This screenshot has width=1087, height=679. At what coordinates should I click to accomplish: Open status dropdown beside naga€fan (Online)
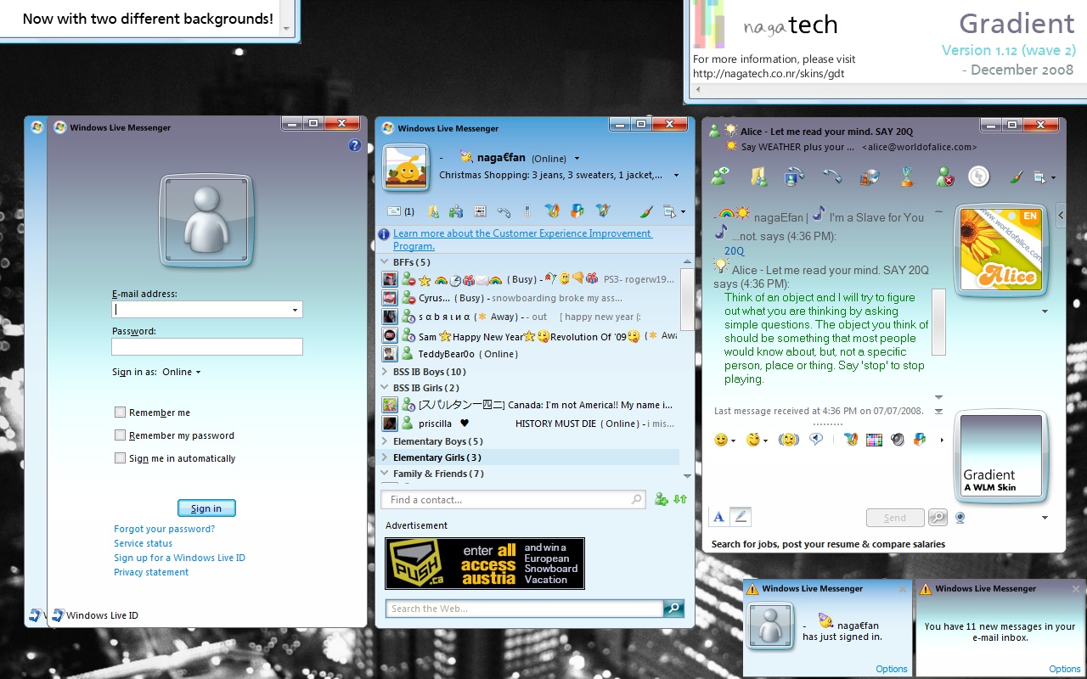[x=577, y=159]
